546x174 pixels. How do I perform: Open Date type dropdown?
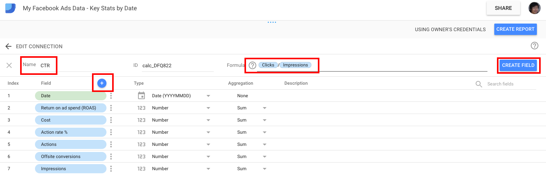click(208, 96)
